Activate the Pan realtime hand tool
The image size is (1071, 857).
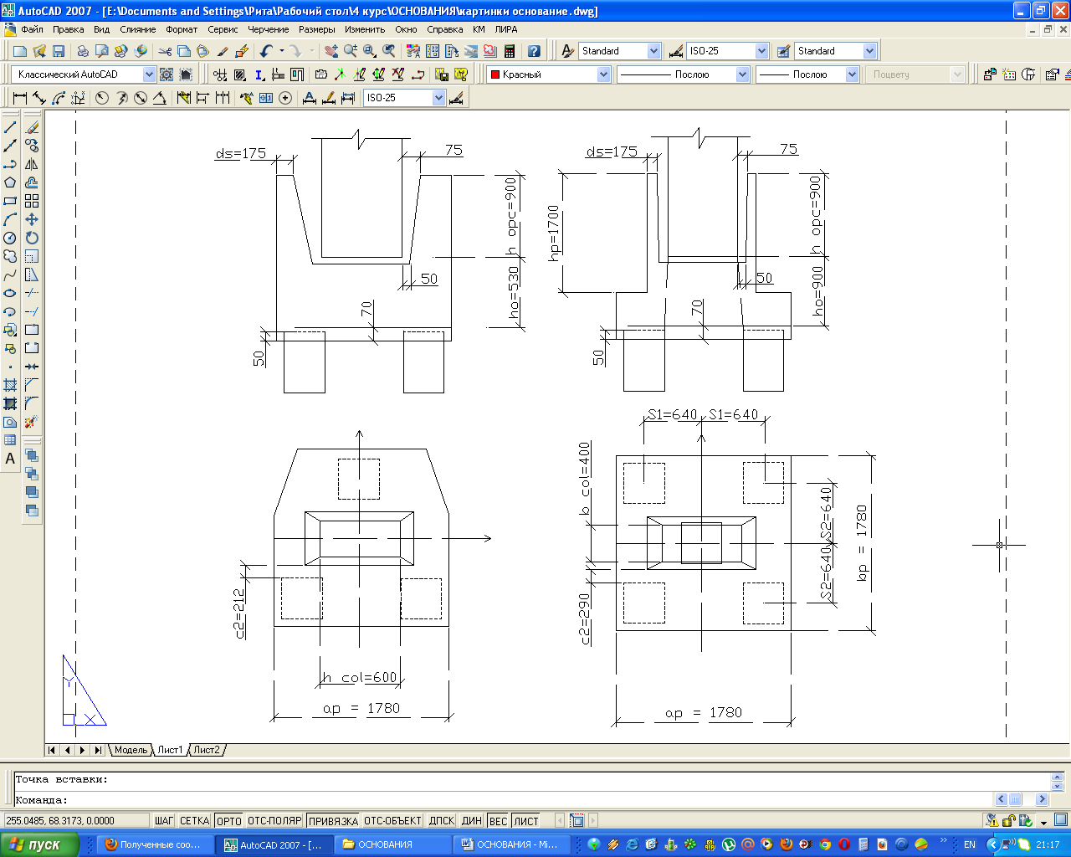coord(331,51)
